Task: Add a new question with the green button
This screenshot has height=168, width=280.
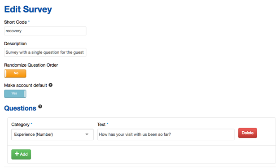Action: point(21,154)
